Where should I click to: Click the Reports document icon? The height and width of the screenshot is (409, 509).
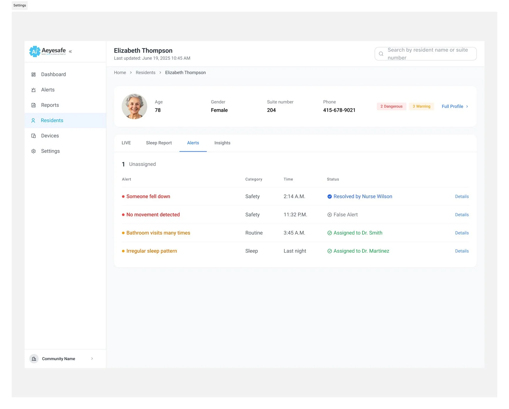click(x=34, y=105)
